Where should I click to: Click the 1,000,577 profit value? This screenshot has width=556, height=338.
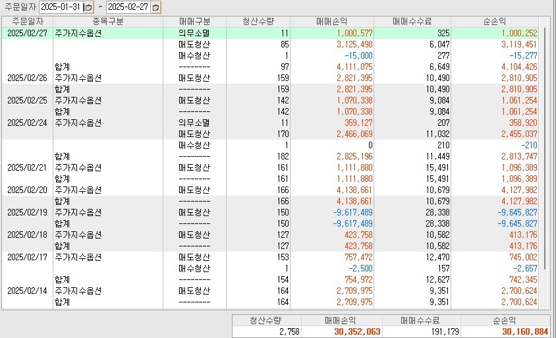[354, 34]
